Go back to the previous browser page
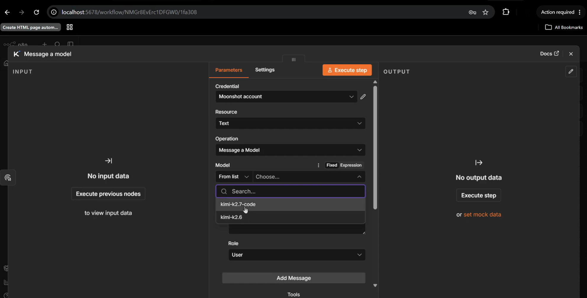 point(7,12)
